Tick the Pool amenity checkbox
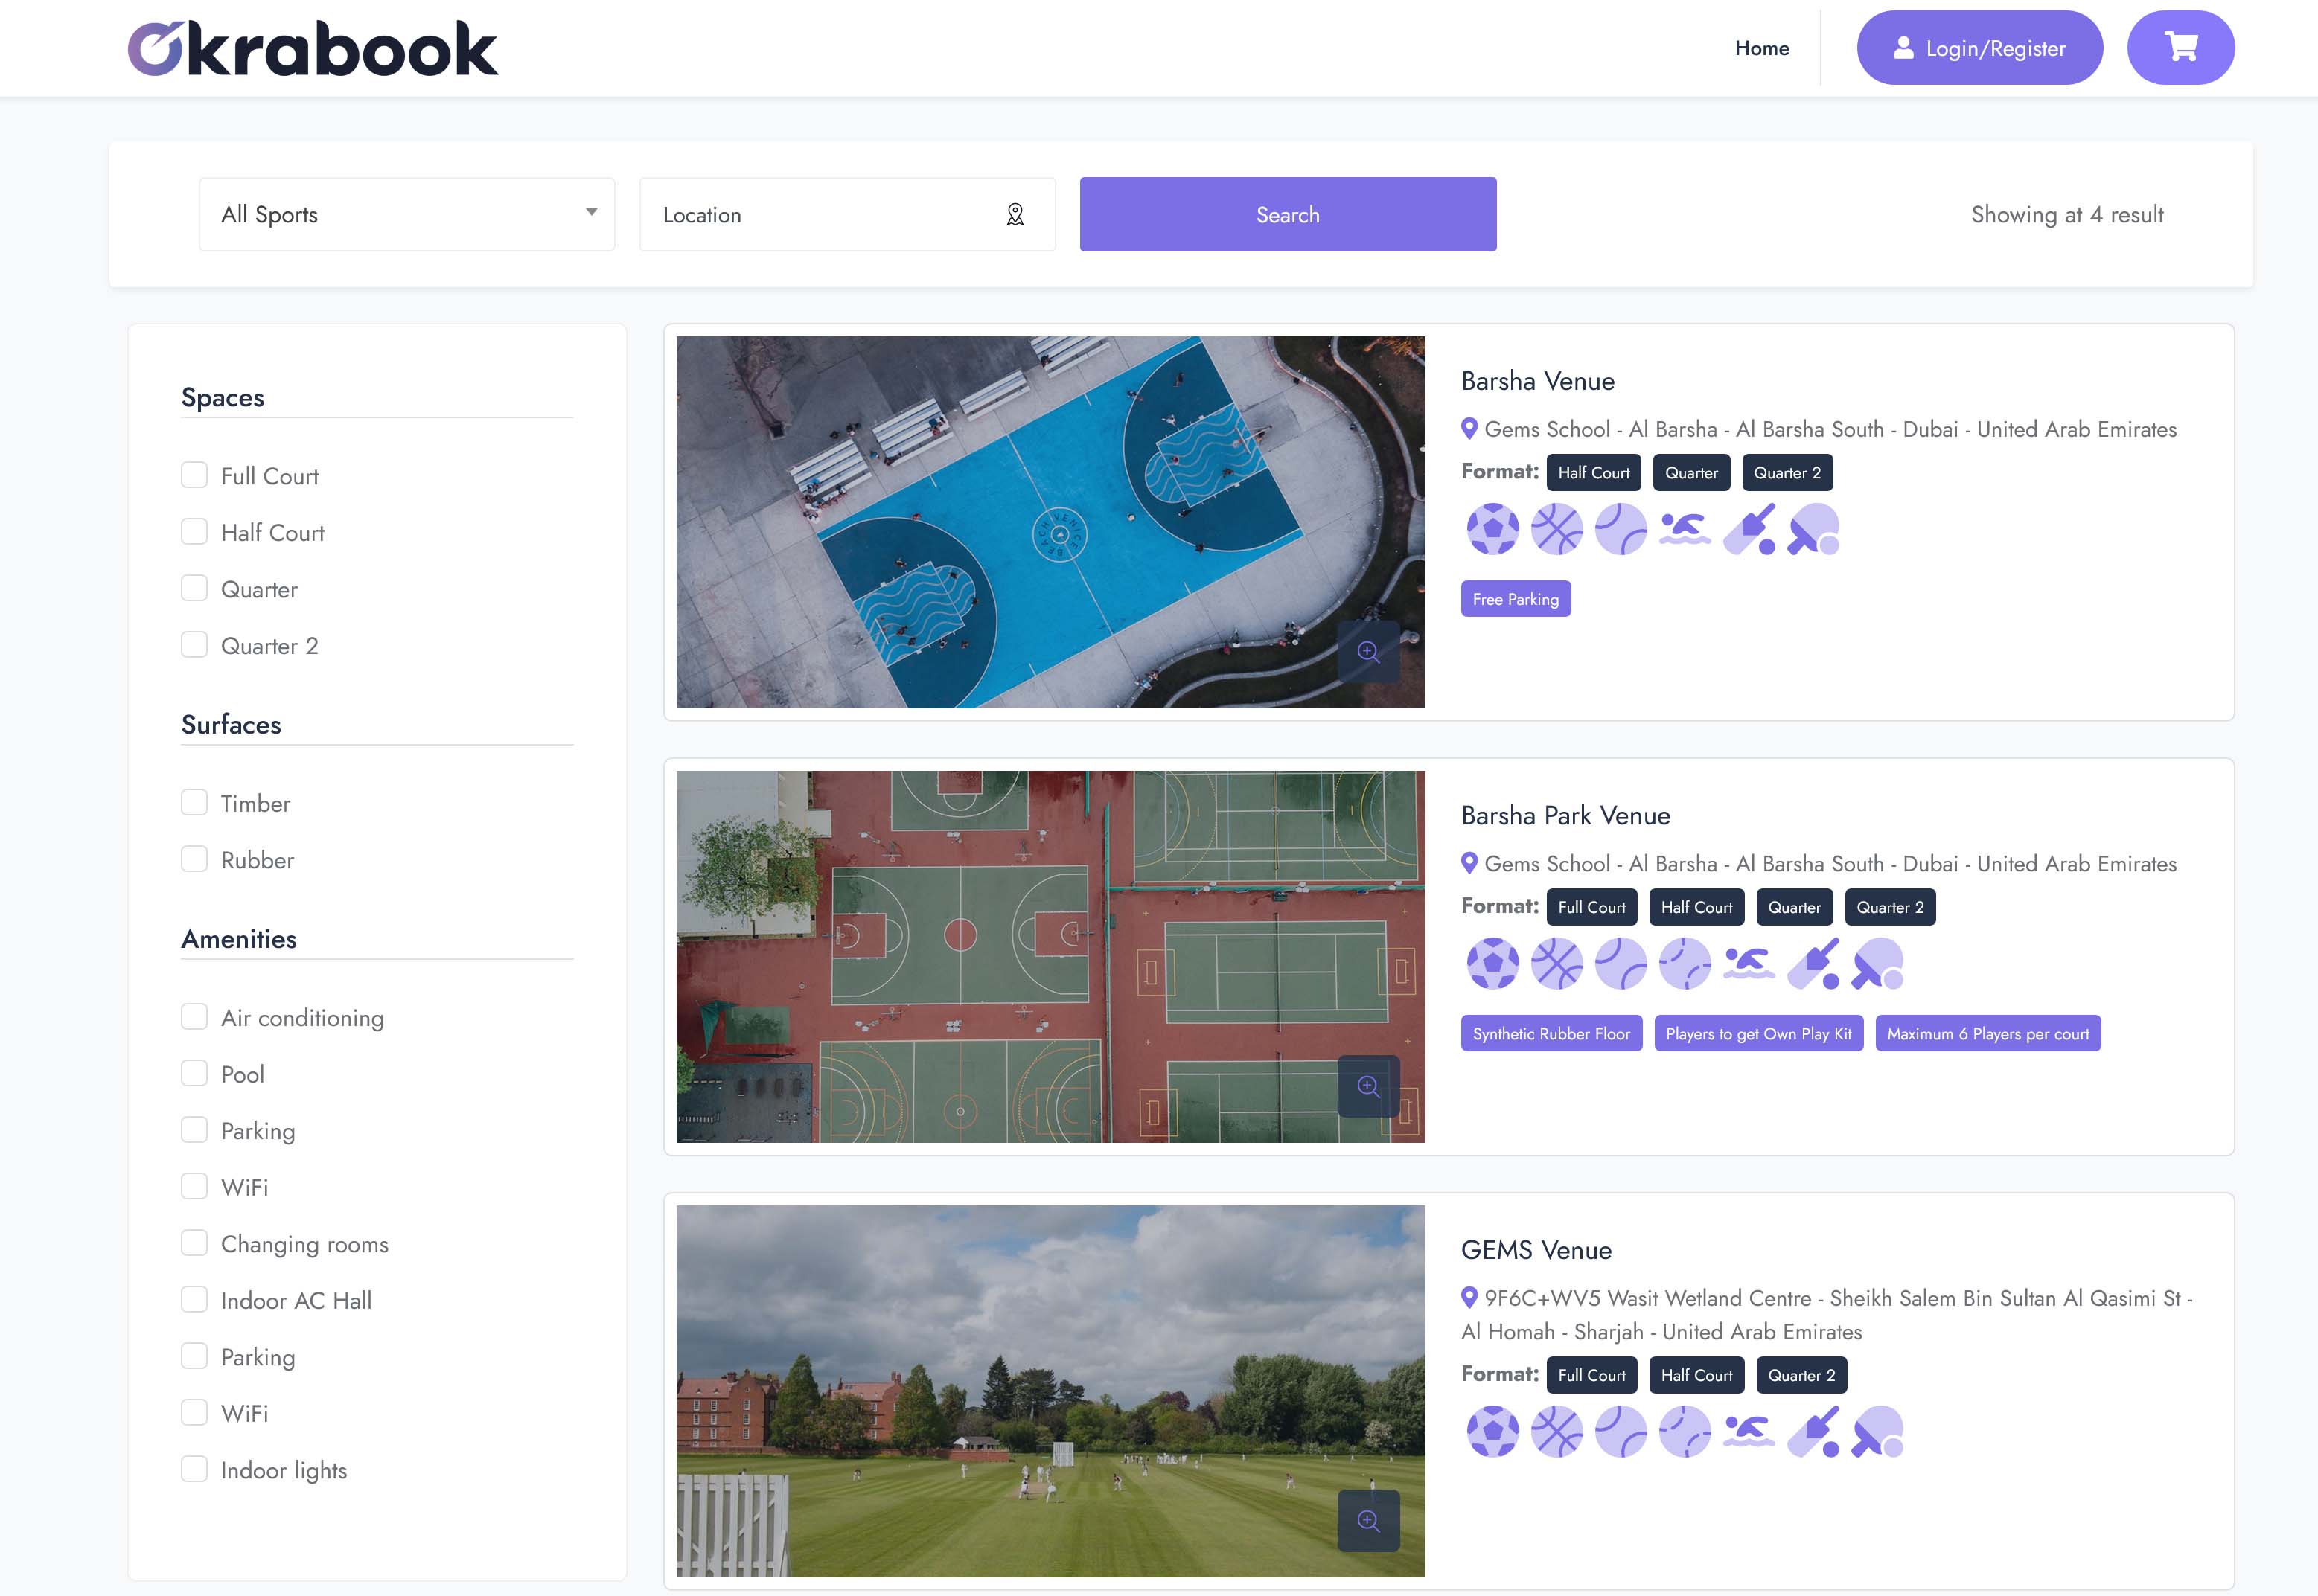Viewport: 2318px width, 1596px height. [194, 1074]
